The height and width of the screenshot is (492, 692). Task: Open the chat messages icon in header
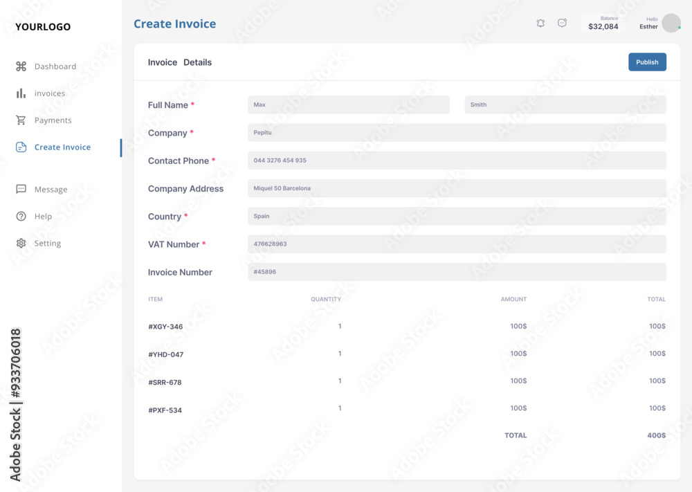tap(562, 23)
